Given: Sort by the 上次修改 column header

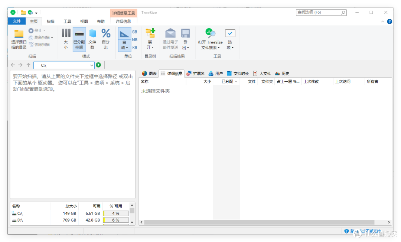Looking at the screenshot, I should [x=317, y=82].
